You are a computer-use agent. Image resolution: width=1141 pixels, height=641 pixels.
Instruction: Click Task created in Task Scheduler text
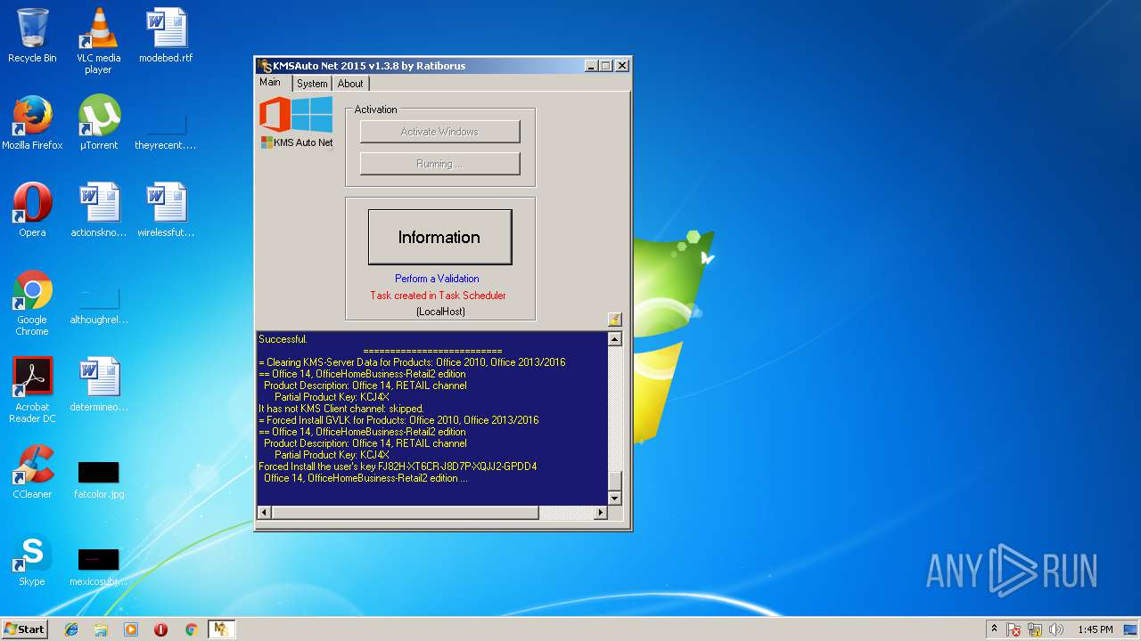[438, 296]
